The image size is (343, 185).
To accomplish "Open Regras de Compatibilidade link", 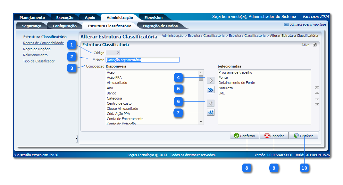I will (44, 43).
